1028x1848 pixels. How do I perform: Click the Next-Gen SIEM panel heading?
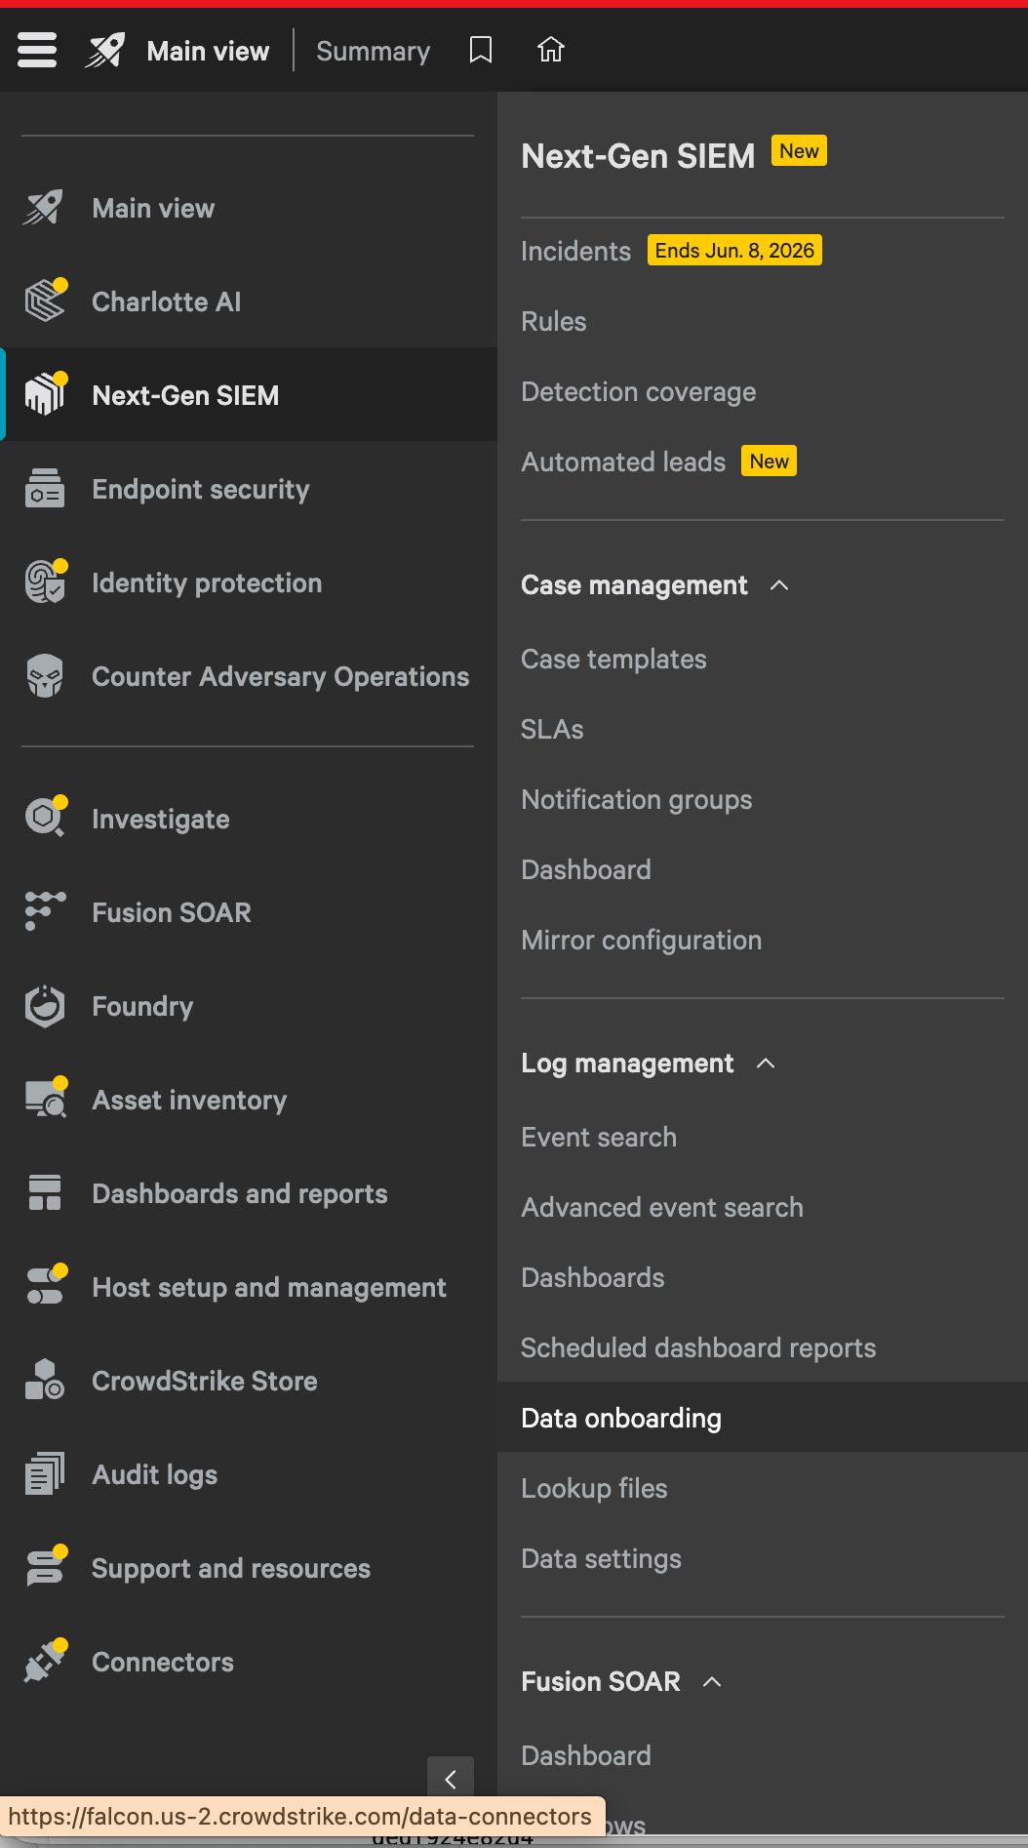[638, 156]
